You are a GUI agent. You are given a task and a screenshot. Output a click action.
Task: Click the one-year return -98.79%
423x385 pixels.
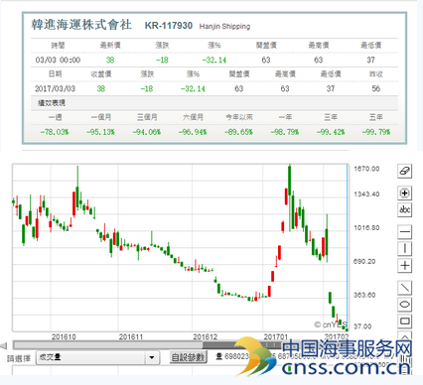click(285, 132)
